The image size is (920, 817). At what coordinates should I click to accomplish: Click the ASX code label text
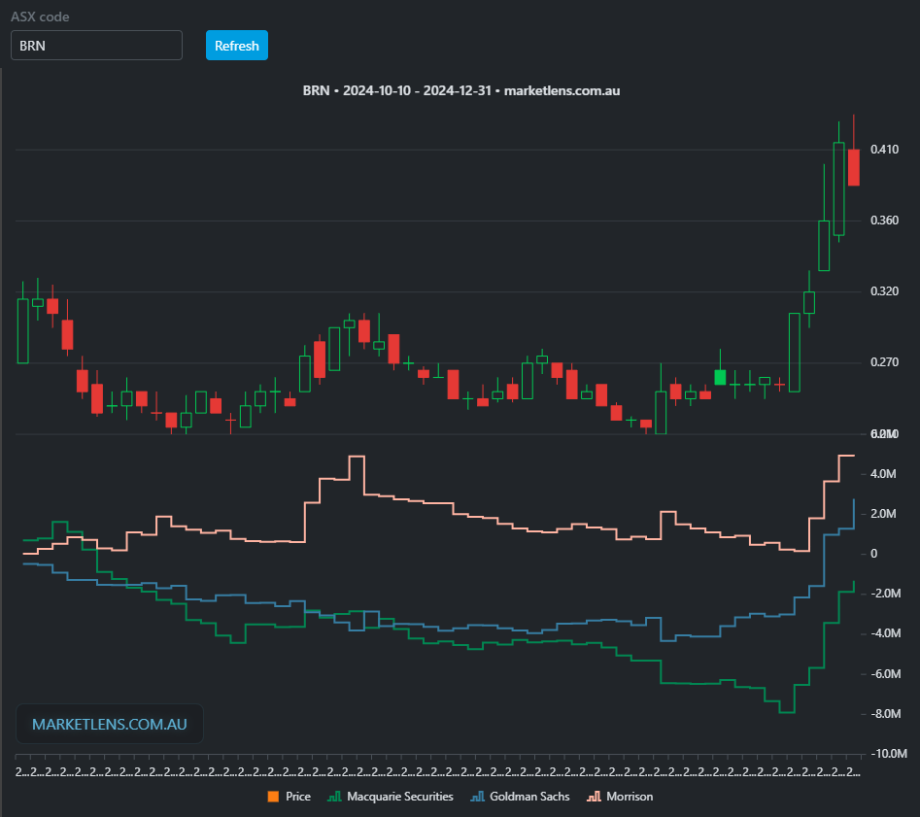(40, 17)
